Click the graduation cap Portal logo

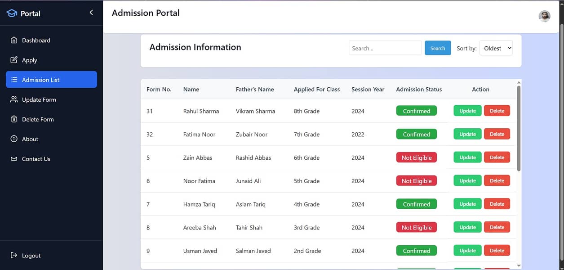[x=12, y=13]
